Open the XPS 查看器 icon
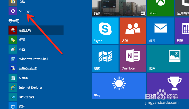The image size is (189, 109). click(13, 97)
